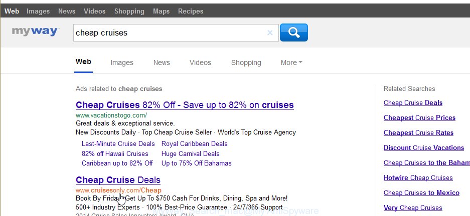Open Cheap Cruises 82% Off ad link
This screenshot has width=470, height=216.
[x=185, y=105]
